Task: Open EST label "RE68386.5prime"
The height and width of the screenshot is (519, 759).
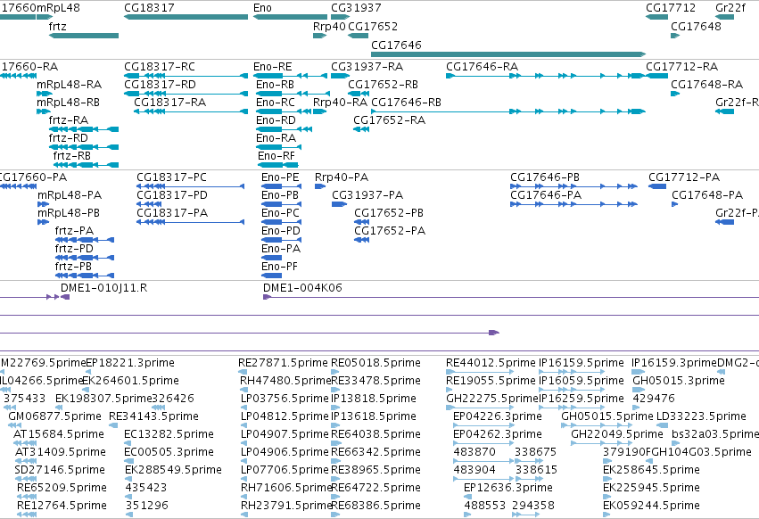Action: coord(375,506)
